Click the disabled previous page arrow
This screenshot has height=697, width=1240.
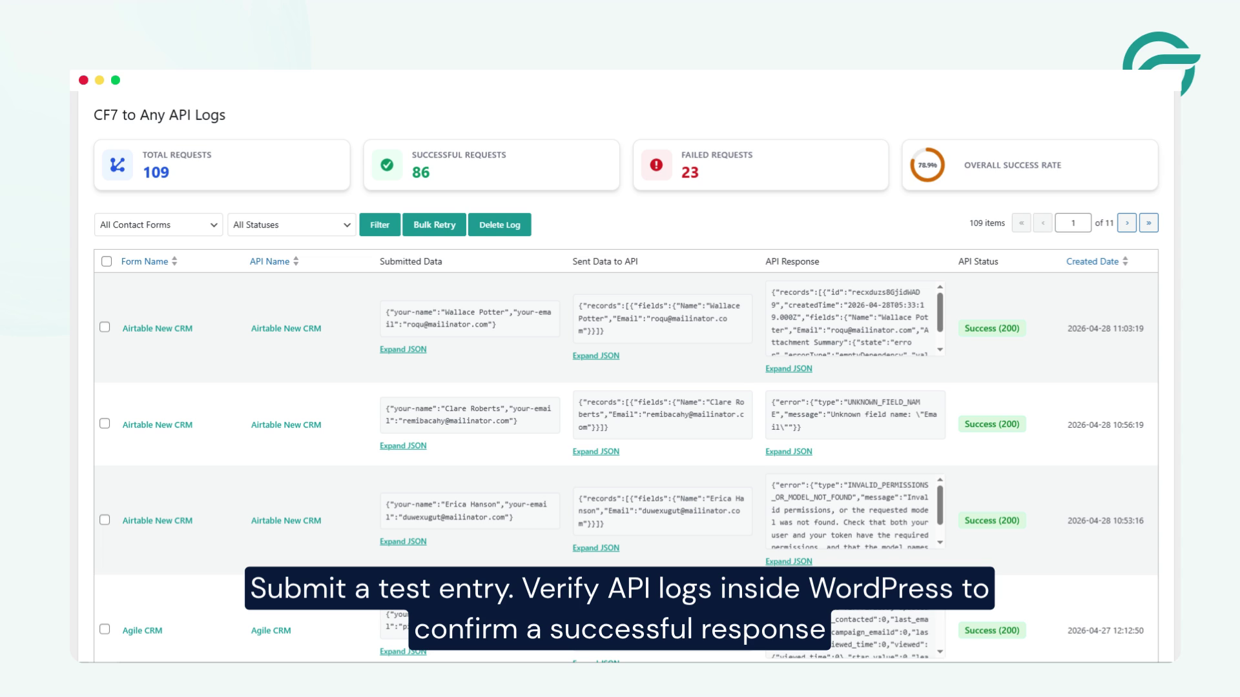tap(1042, 223)
